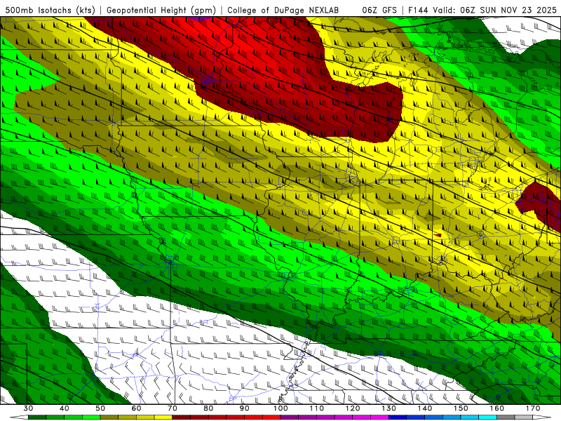Select the 110 value on the color scale
Screen dimensions: 561x421
point(317,408)
